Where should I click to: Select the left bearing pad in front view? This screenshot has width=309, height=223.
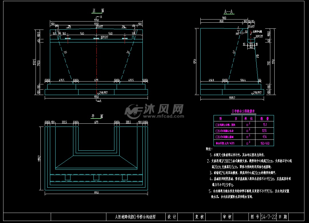68,38
